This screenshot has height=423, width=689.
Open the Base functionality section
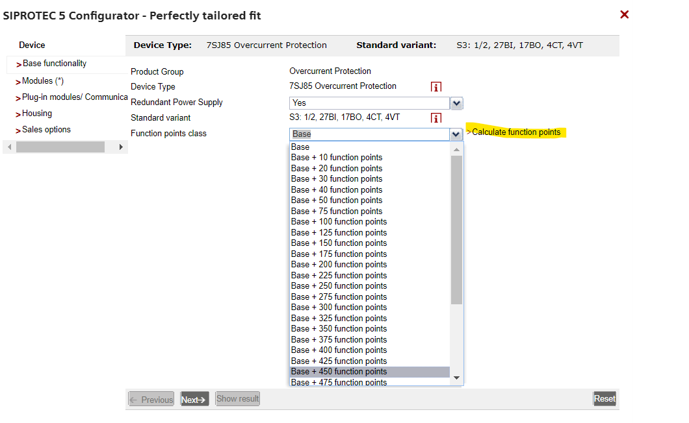[x=55, y=64]
